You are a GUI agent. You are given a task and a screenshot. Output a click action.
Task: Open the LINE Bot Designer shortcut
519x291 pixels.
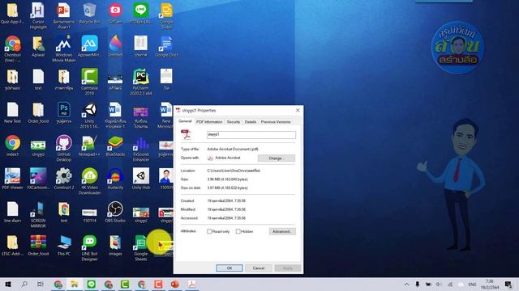pos(89,248)
